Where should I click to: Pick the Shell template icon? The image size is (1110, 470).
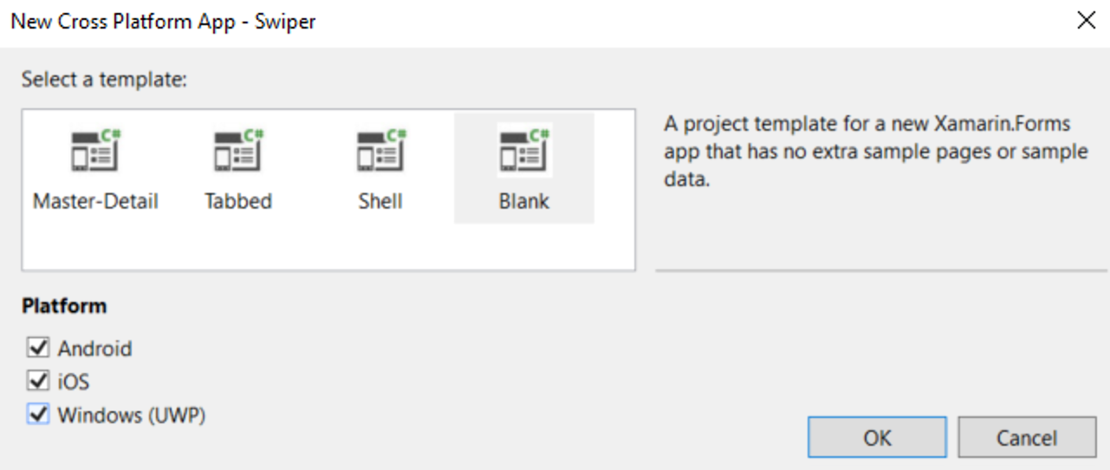pos(381,151)
